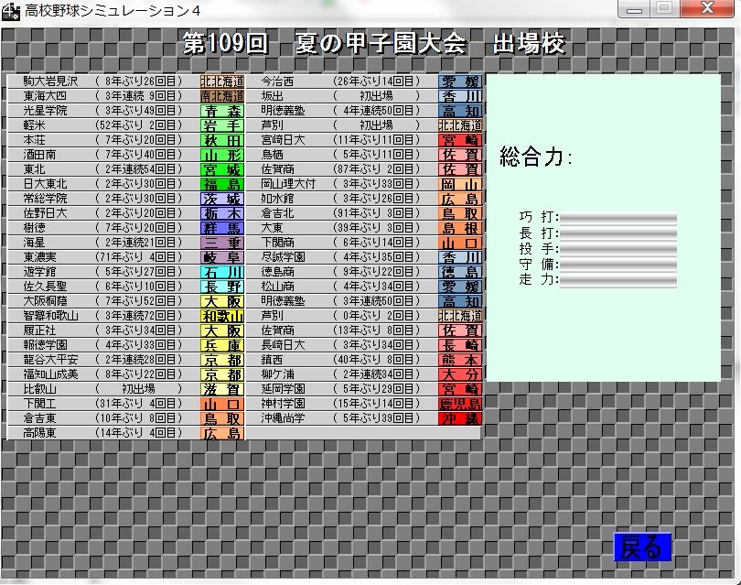Select 報徳学園 in the list
The width and height of the screenshot is (741, 585).
click(x=126, y=345)
